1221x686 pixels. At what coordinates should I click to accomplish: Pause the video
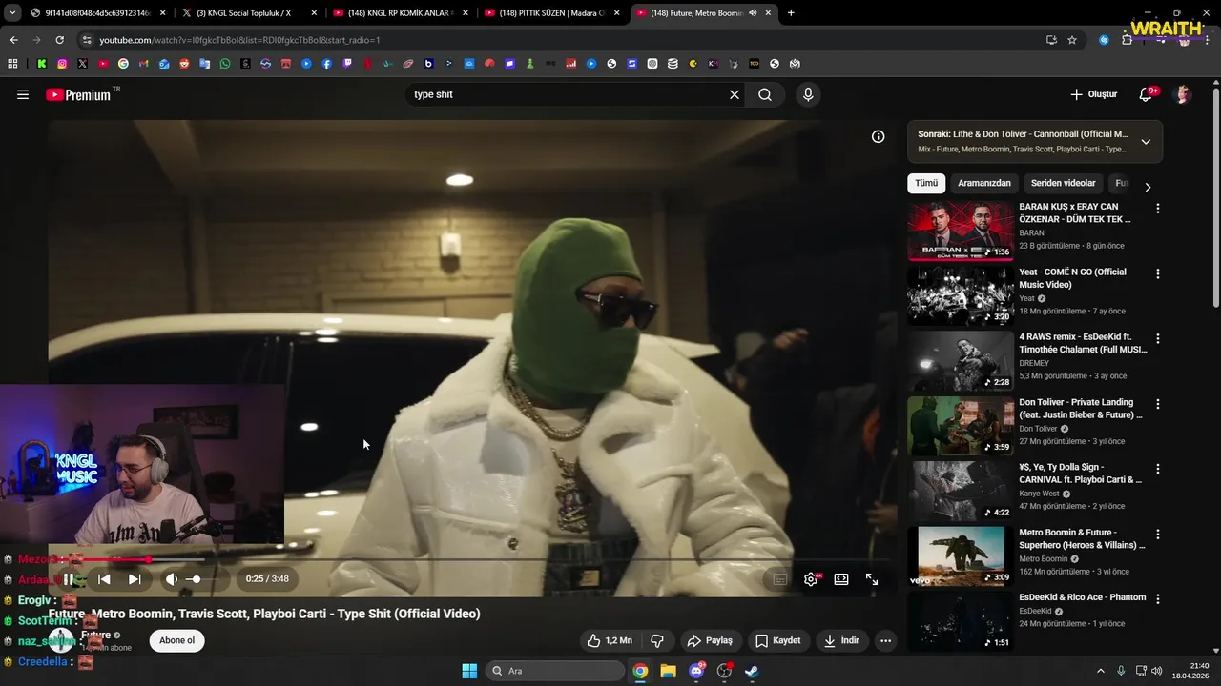(x=69, y=579)
